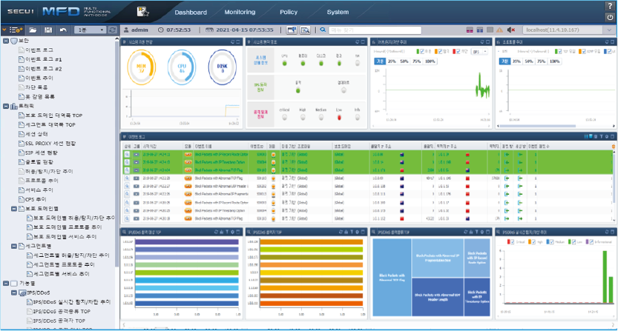Click the power logout icon
Viewport: 618px width, 331px height.
coord(610,17)
